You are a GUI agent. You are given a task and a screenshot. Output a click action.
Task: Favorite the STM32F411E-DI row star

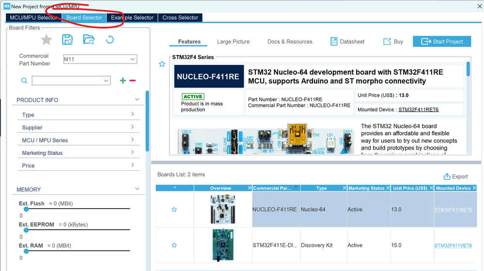(174, 245)
